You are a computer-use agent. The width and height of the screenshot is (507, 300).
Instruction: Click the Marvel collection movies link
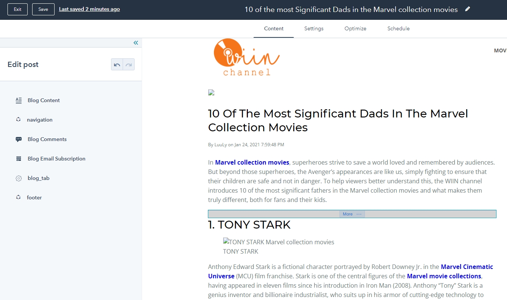(252, 162)
